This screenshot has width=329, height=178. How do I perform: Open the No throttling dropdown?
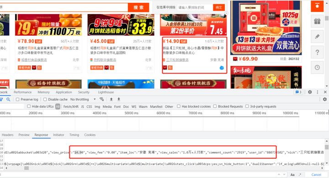coord(83,99)
